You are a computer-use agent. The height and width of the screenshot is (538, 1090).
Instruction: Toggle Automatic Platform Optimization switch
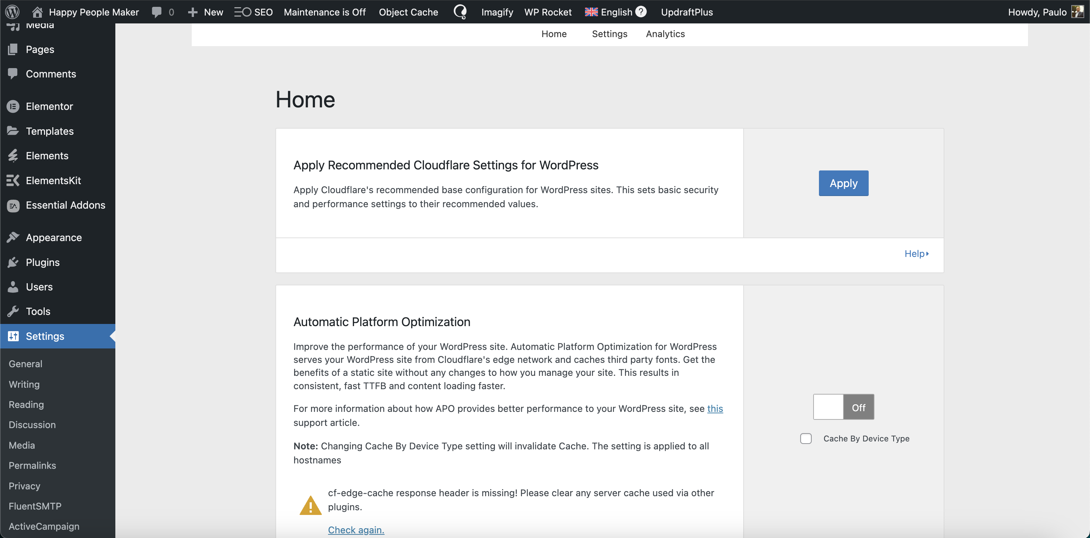click(x=843, y=407)
